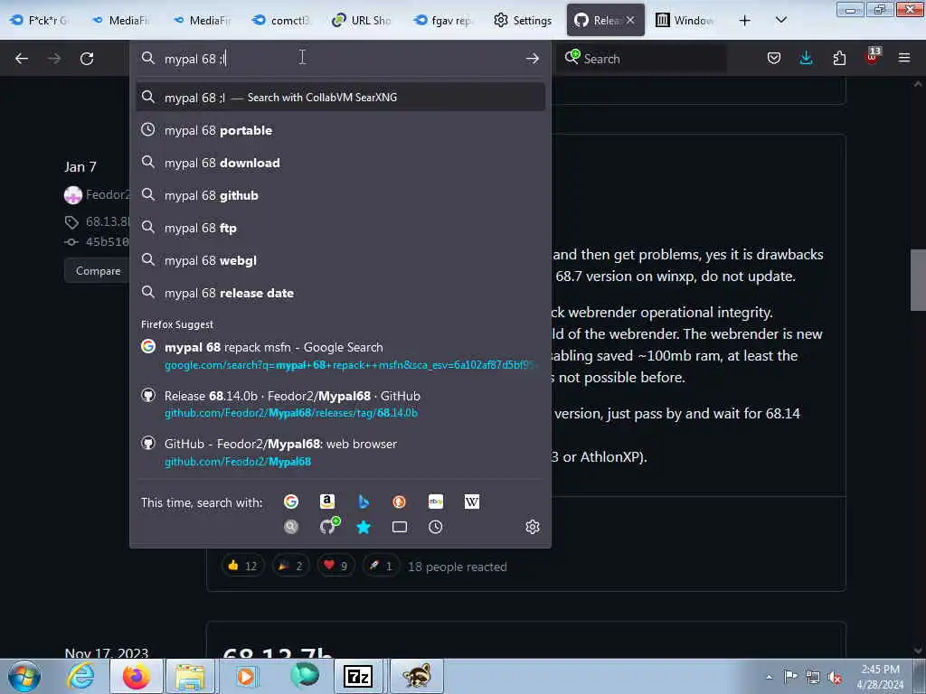This screenshot has height=694, width=926.
Task: Click '18 people reacted' text
Action: pos(457,567)
